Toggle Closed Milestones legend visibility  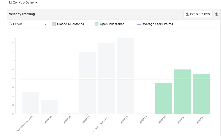pos(68,24)
